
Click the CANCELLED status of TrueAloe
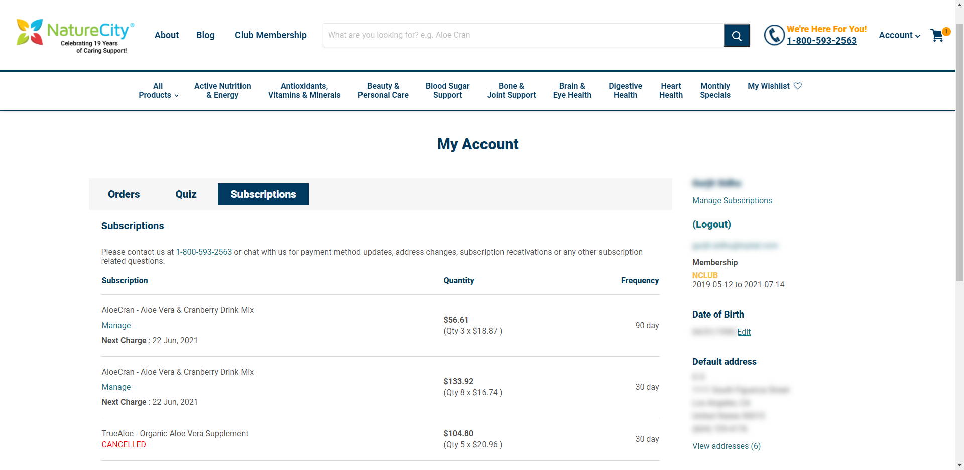(124, 444)
